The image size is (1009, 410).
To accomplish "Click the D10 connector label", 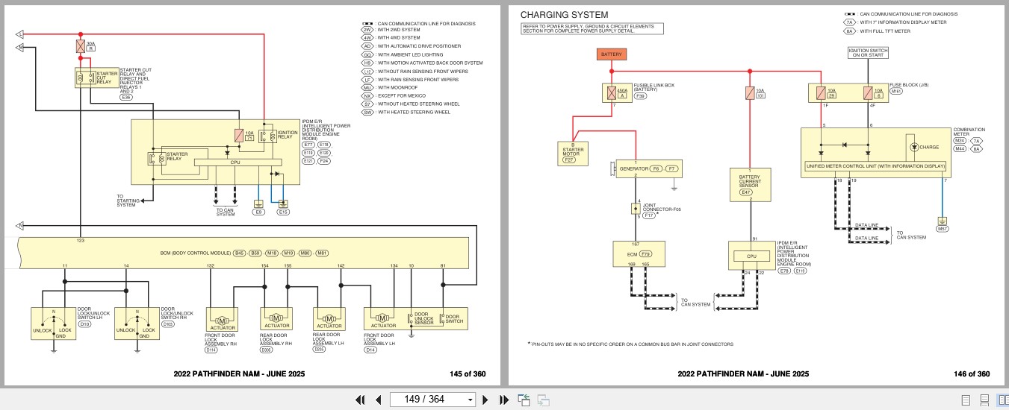I will coord(84,325).
